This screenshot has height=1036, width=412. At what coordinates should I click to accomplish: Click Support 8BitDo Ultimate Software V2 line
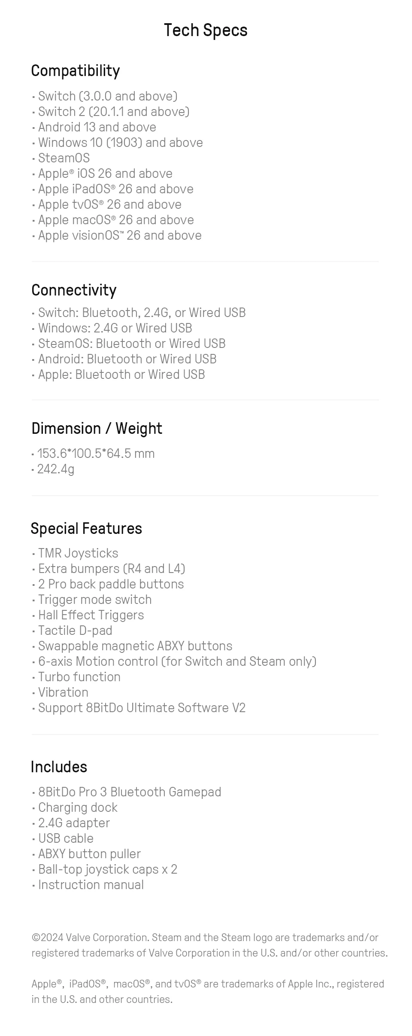click(142, 708)
